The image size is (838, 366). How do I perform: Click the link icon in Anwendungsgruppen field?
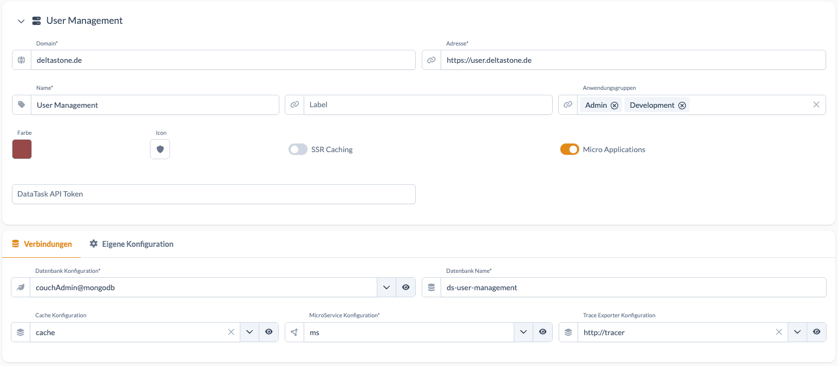568,104
